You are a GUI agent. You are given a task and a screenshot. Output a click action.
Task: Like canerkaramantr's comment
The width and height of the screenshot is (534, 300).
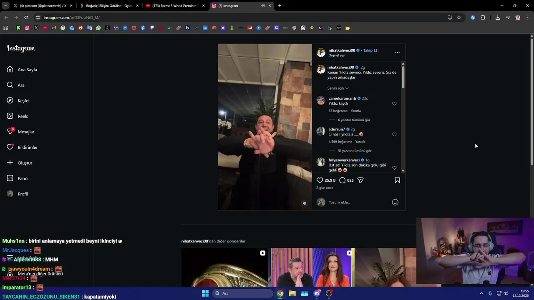click(x=394, y=104)
